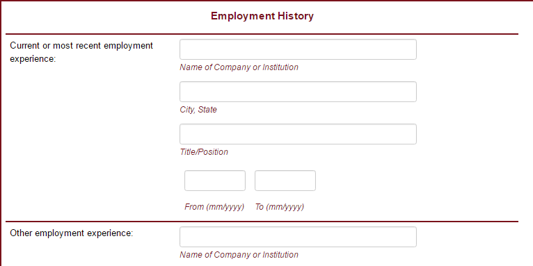Click the Other employment experience label
The image size is (533, 266).
pos(72,233)
